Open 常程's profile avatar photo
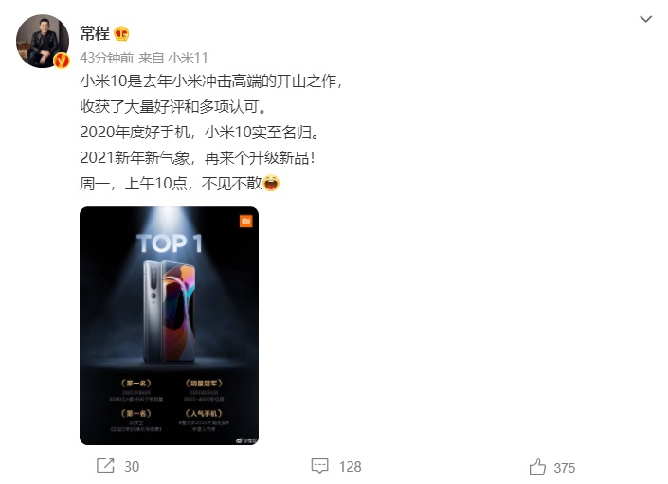Viewport: 668px width, 484px height. click(43, 41)
